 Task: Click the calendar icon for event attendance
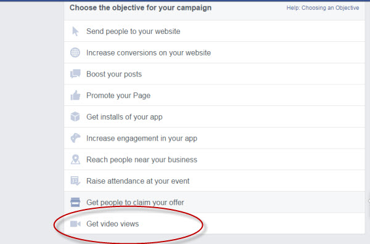(75, 181)
